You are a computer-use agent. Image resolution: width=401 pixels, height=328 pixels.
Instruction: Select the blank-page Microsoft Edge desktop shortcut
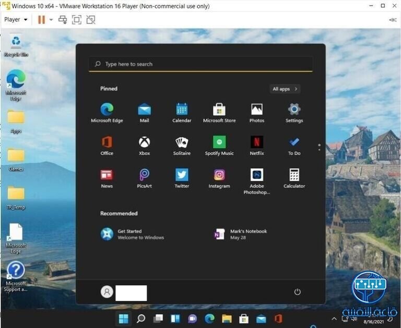pyautogui.click(x=16, y=239)
